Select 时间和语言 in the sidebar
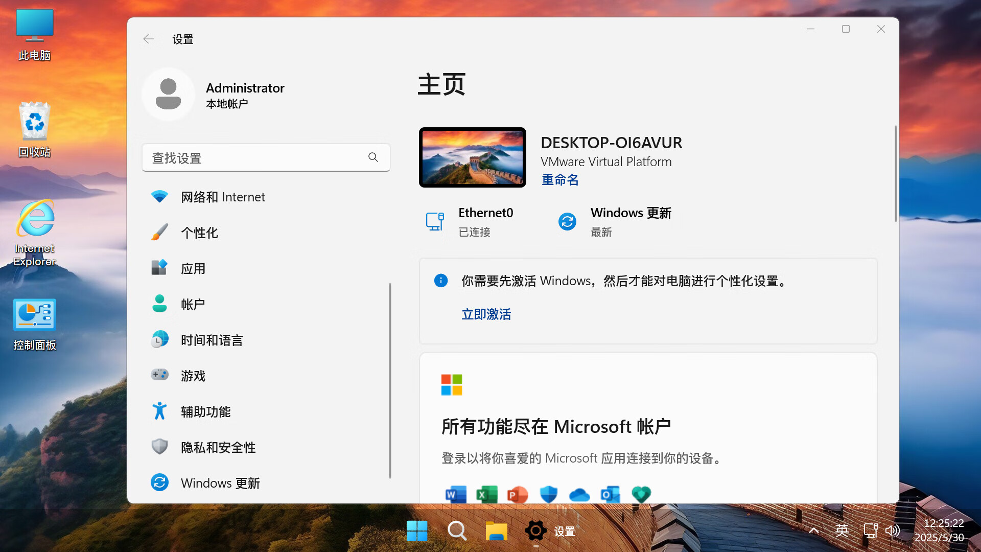The height and width of the screenshot is (552, 981). 212,339
